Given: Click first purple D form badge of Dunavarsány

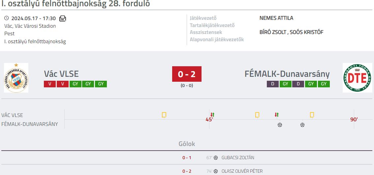Looking at the screenshot, I should (273, 84).
